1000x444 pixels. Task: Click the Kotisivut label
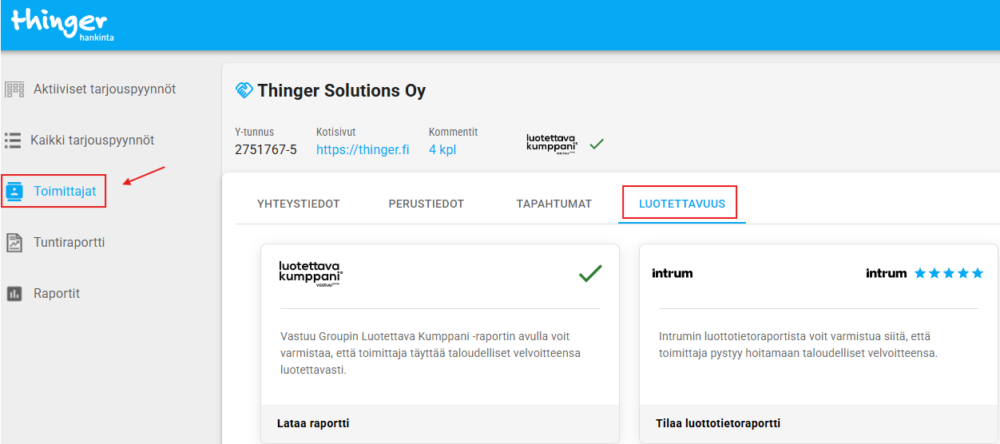[336, 132]
